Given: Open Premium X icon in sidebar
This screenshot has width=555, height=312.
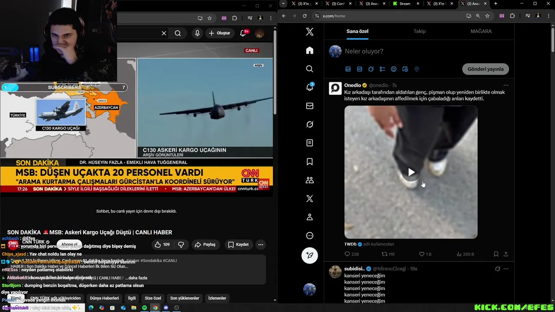Looking at the screenshot, I should 310,198.
